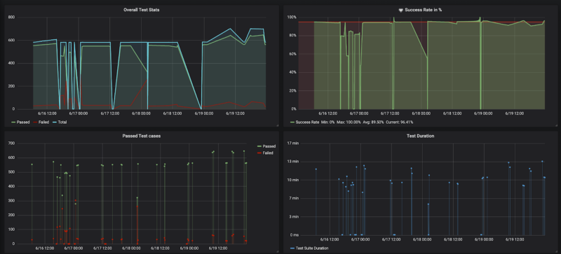Open the Passed Test cases panel title
Image resolution: width=561 pixels, height=254 pixels.
(x=142, y=136)
